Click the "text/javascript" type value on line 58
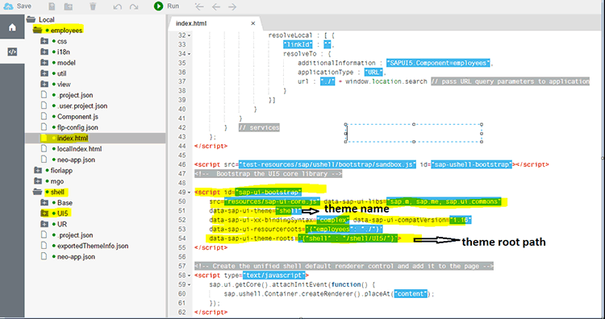The image size is (605, 319). tap(274, 275)
